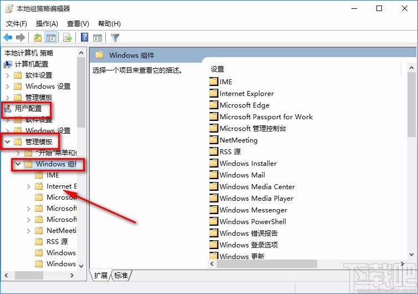
Task: Select Windows 组件 in the tree
Action: [x=56, y=164]
